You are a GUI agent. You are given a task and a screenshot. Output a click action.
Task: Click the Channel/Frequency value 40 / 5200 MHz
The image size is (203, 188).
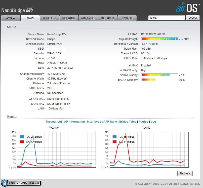point(56,74)
